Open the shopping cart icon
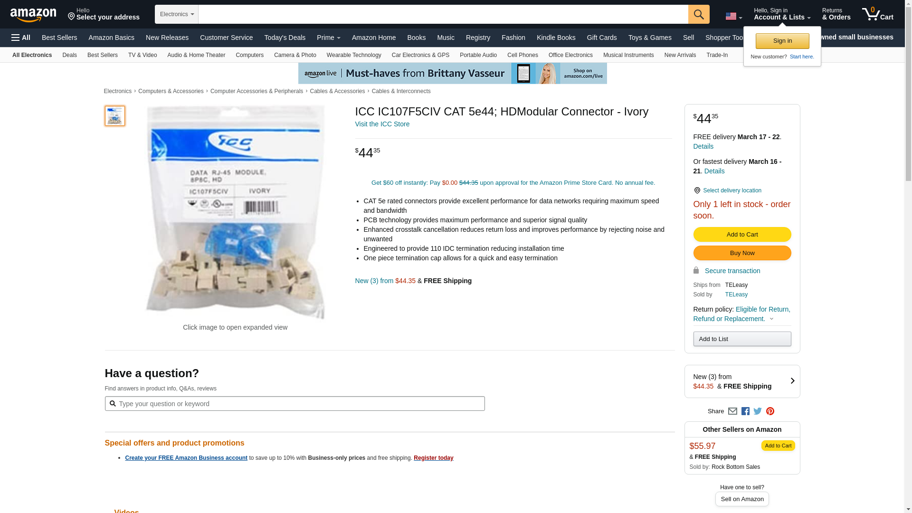This screenshot has height=513, width=912. (x=878, y=14)
